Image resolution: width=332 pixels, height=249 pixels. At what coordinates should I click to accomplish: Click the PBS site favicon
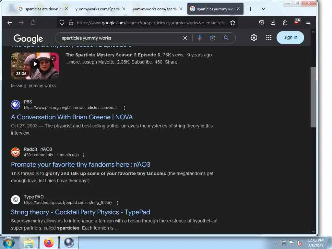click(x=16, y=105)
